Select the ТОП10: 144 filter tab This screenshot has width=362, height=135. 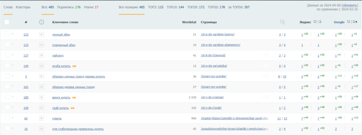[175, 7]
